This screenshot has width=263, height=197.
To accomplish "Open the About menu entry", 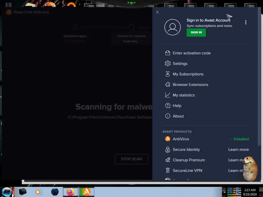I will click(178, 116).
